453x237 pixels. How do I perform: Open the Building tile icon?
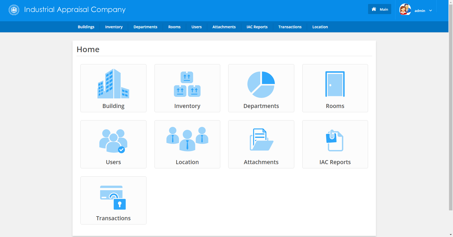pos(113,84)
